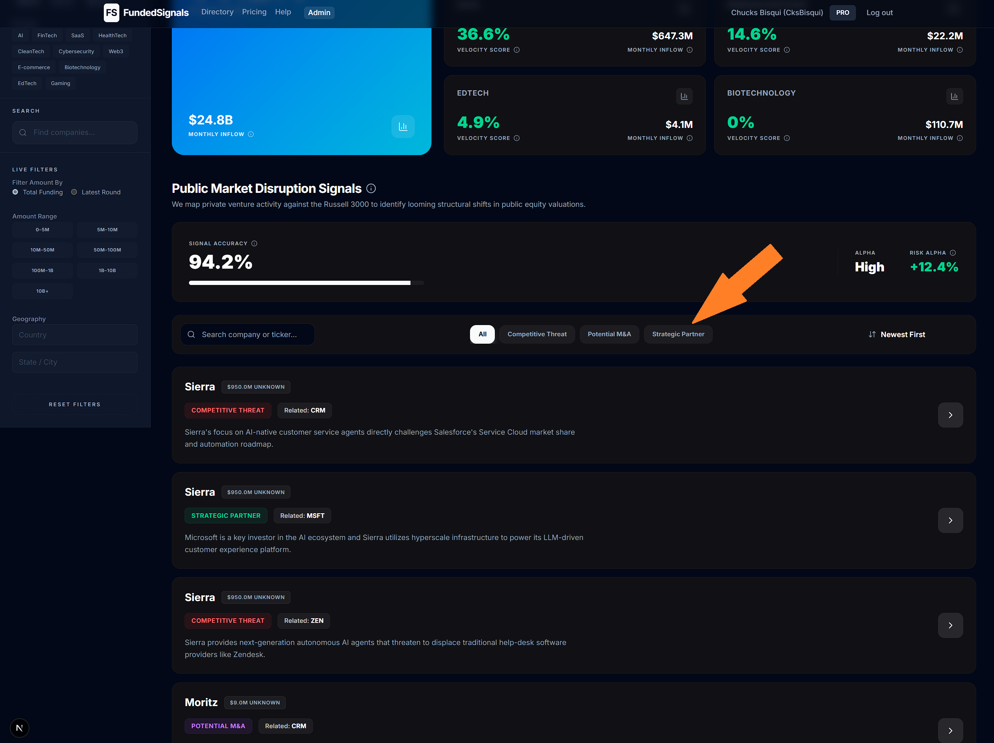The height and width of the screenshot is (743, 994).
Task: Click info icon beside Biotechnology Velocity Score
Action: click(x=786, y=138)
